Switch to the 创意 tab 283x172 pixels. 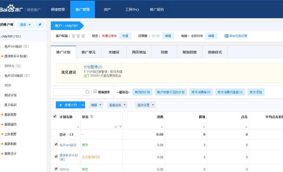click(x=164, y=52)
